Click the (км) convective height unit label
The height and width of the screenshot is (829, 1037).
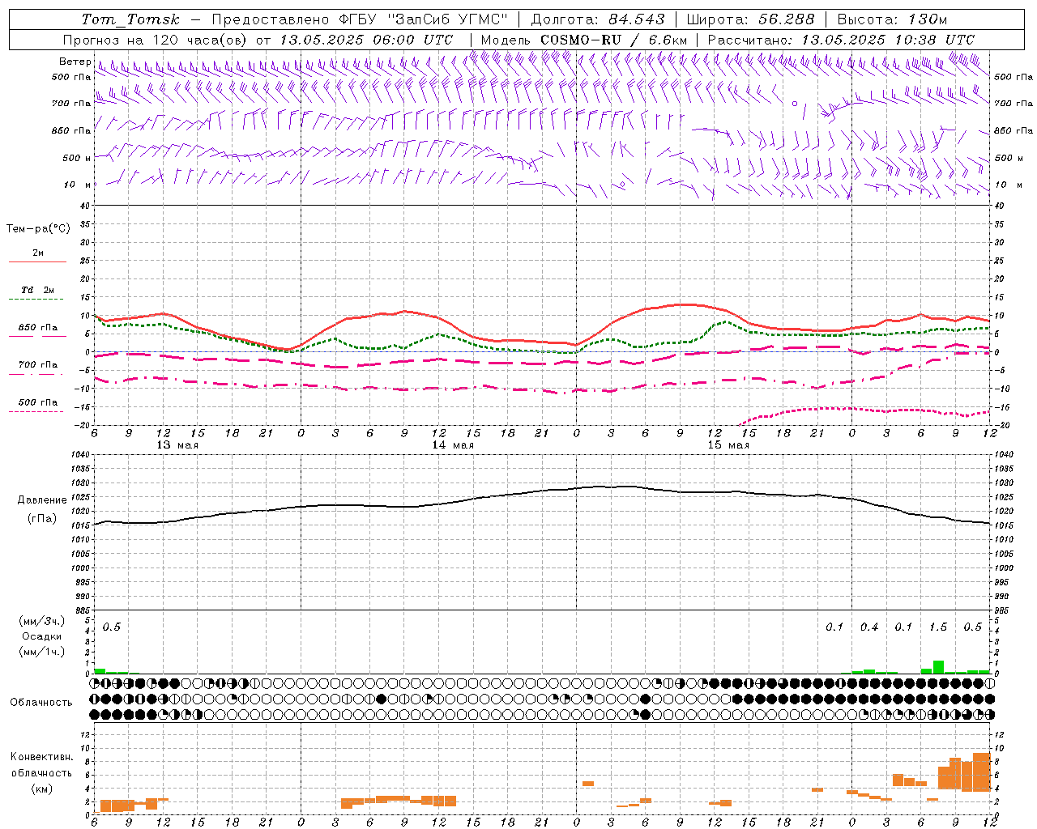[x=42, y=789]
